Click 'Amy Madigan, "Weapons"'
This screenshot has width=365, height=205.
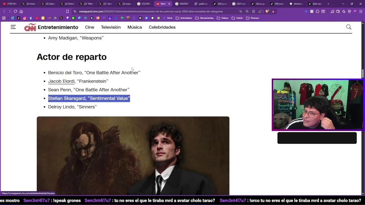point(76,38)
